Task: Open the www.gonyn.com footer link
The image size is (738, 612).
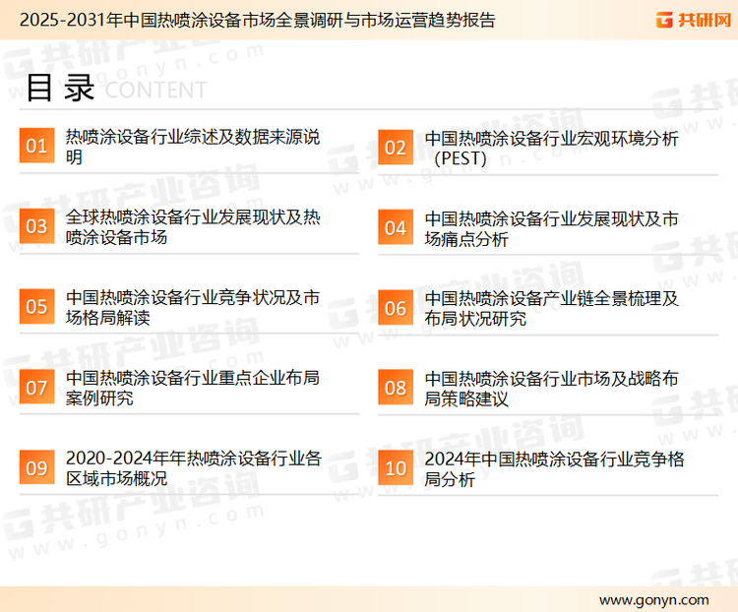Action: pos(653,600)
